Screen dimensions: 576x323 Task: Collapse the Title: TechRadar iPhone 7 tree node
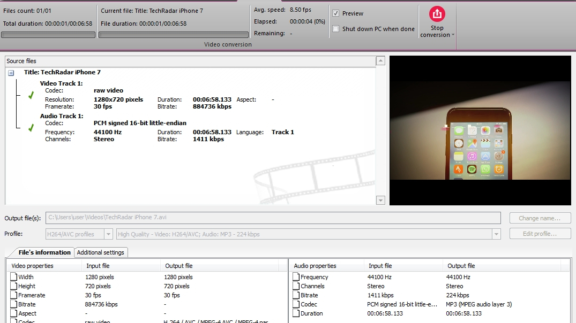point(11,73)
